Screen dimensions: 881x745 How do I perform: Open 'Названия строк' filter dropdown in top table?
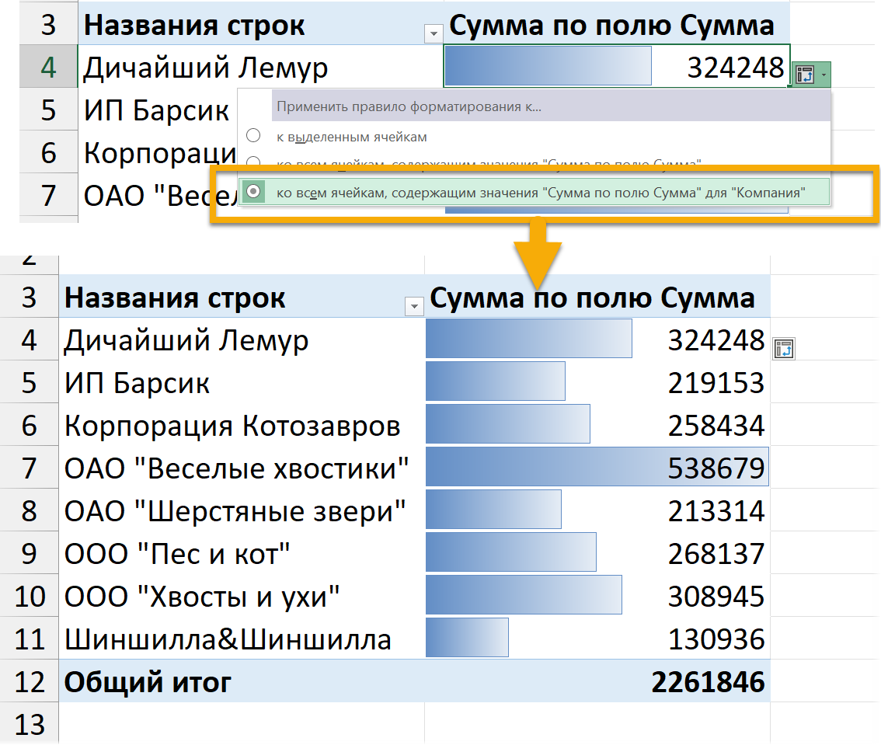tap(434, 33)
